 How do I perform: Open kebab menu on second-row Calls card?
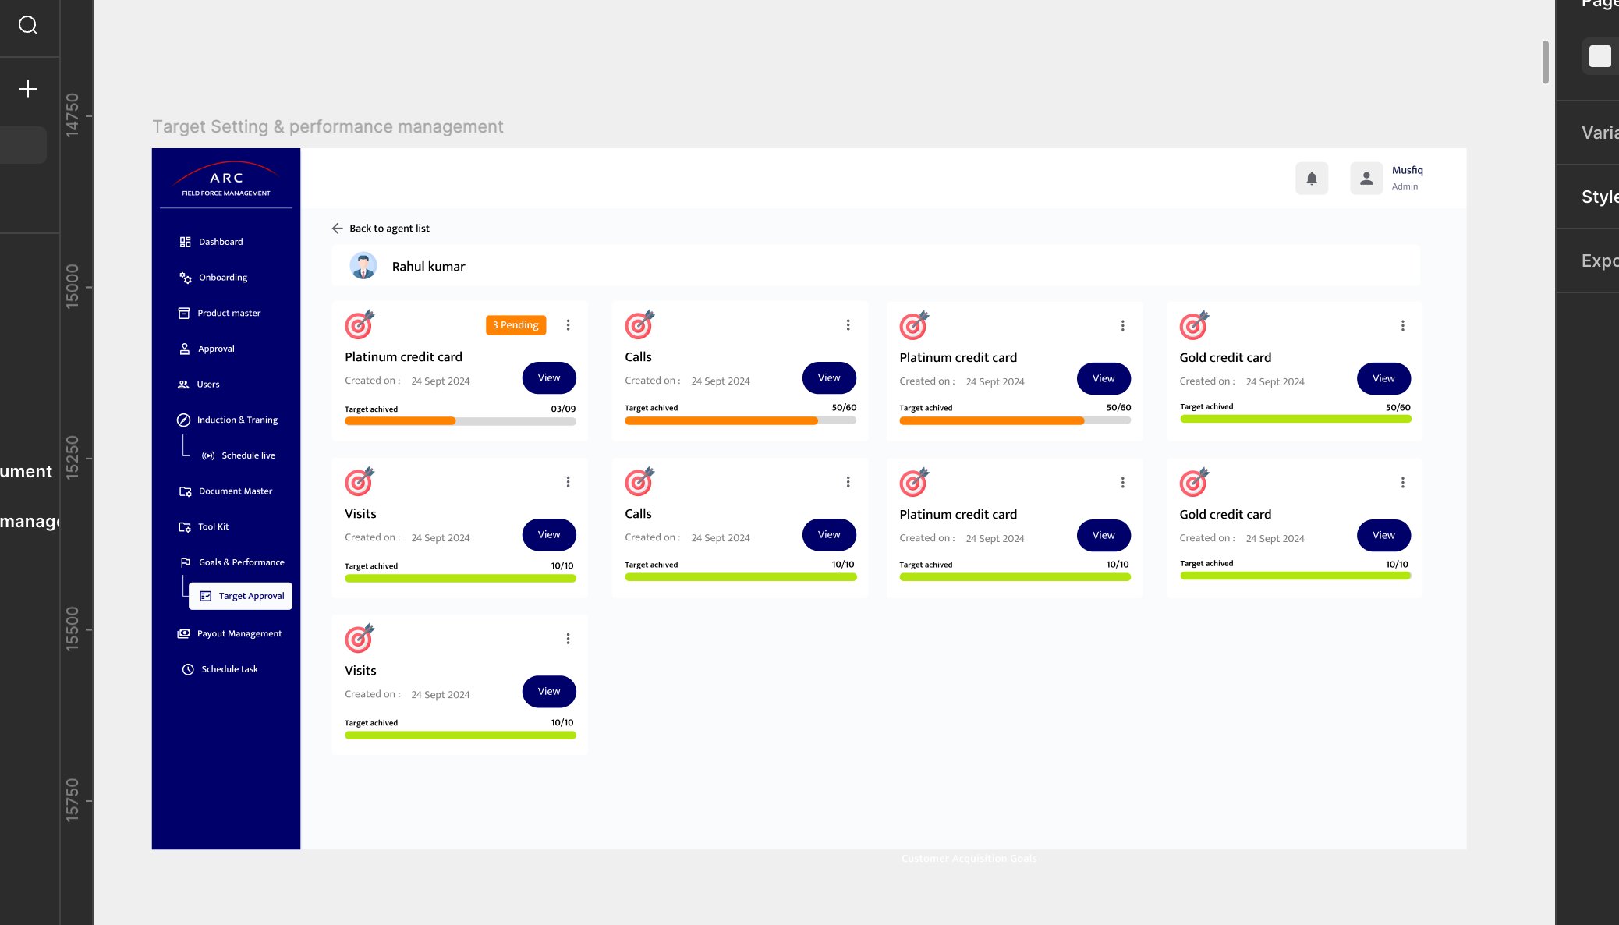point(848,482)
